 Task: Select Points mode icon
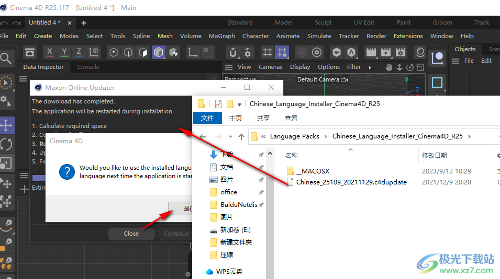(x=114, y=52)
